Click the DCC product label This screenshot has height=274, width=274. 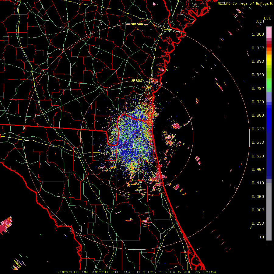[x=267, y=18]
